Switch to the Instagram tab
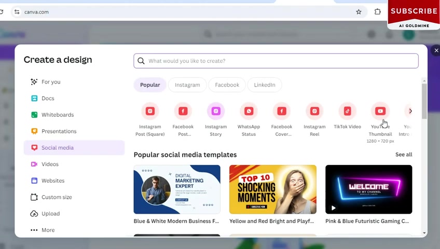440x249 pixels. [187, 85]
